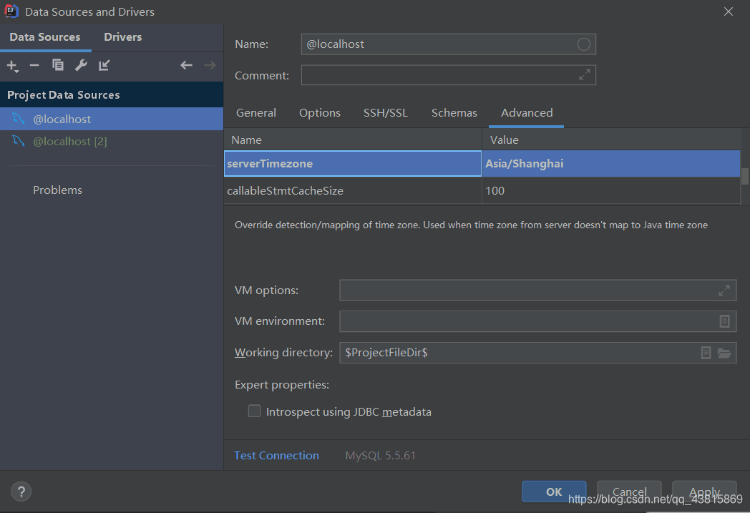Browse for the Working directory folder
The height and width of the screenshot is (513, 750).
724,353
